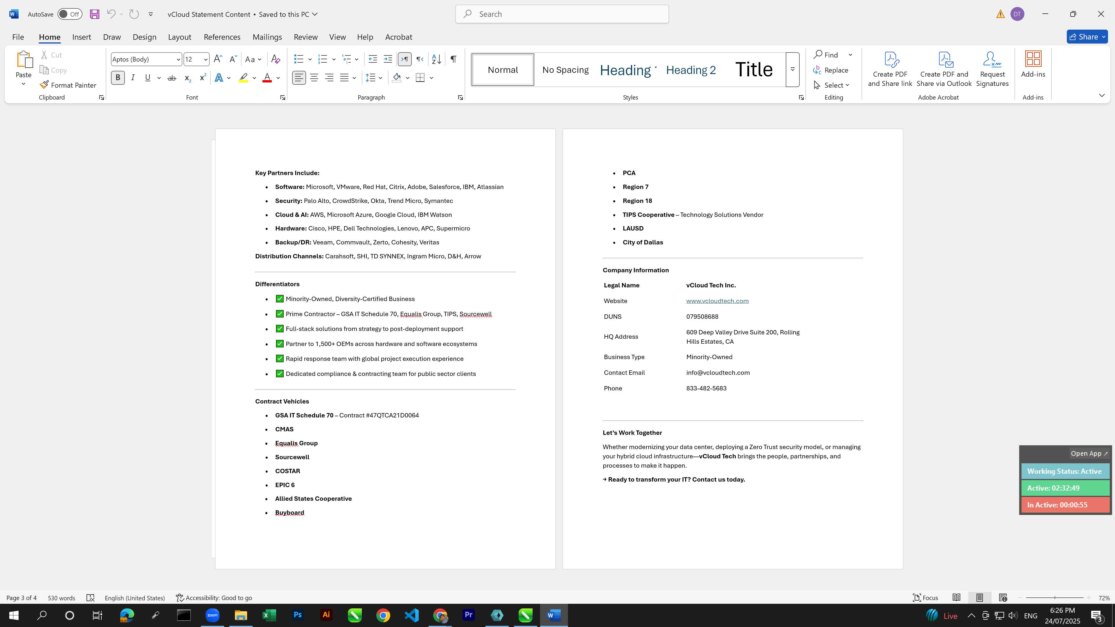Click the Open App button in tracker widget
1115x627 pixels.
pos(1089,453)
